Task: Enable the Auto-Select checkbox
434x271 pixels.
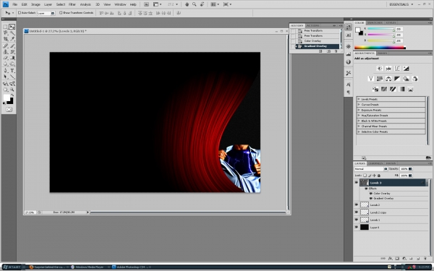Action: pyautogui.click(x=20, y=13)
